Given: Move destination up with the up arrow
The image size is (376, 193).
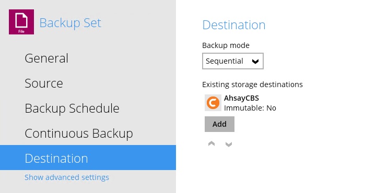Looking at the screenshot, I should 211,143.
